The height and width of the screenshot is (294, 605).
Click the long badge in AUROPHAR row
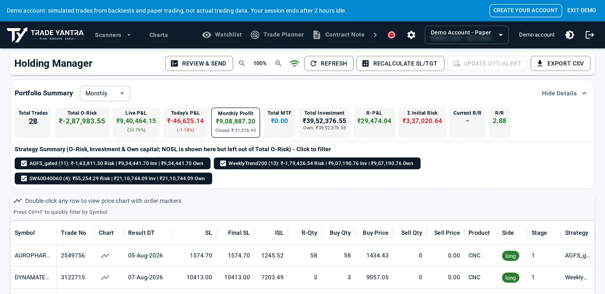click(x=510, y=256)
